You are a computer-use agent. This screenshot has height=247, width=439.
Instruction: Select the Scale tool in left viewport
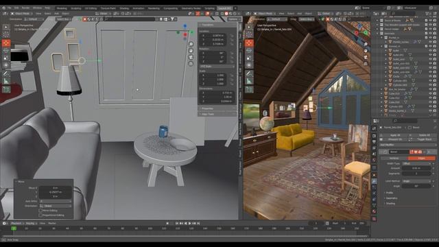click(6, 58)
